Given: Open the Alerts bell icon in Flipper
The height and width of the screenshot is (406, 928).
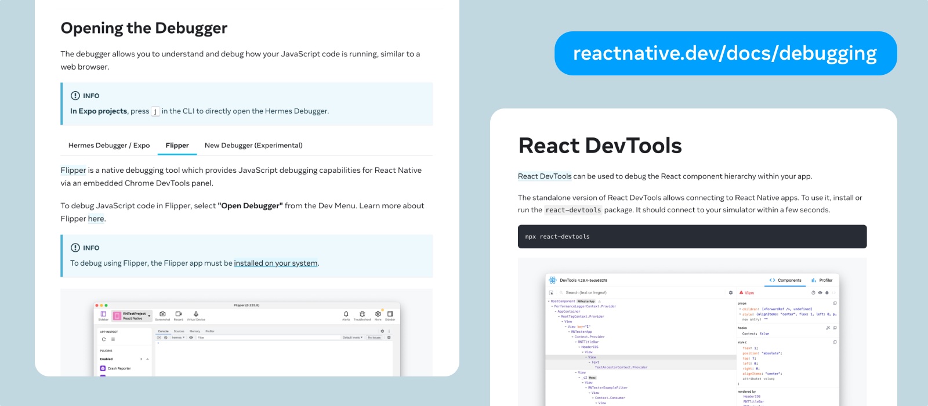Looking at the screenshot, I should pos(346,314).
